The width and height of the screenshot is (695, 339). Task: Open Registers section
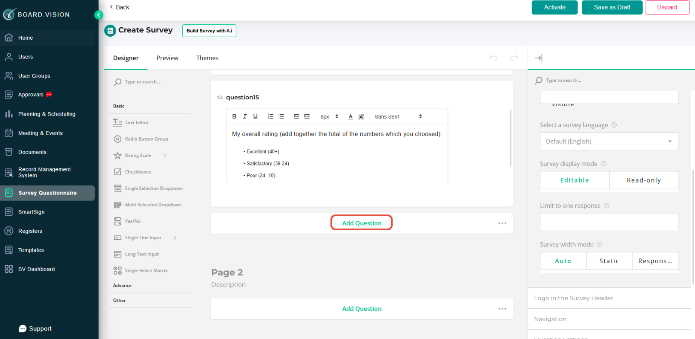[x=47, y=231]
